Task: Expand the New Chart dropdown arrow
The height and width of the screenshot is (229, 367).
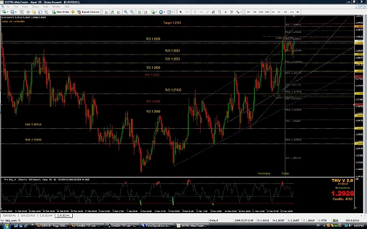Action: click(x=8, y=12)
